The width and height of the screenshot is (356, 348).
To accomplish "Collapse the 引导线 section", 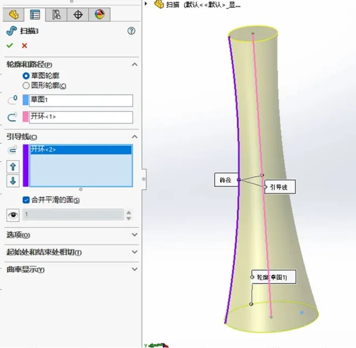I will [x=135, y=137].
